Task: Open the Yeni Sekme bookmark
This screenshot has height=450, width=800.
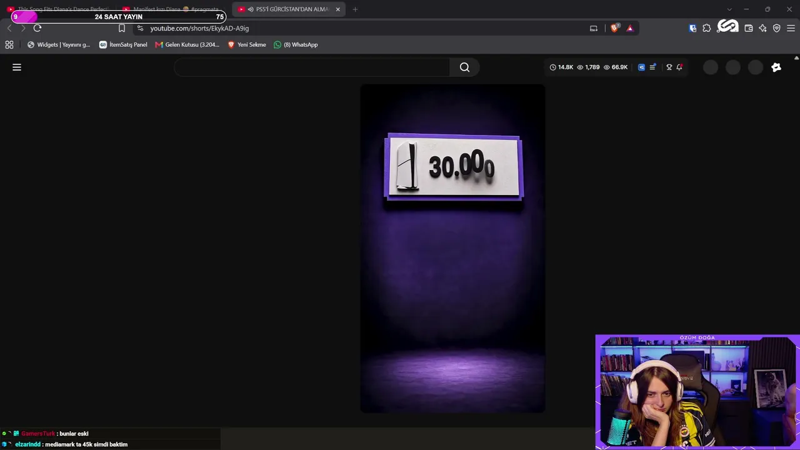Action: [x=247, y=44]
